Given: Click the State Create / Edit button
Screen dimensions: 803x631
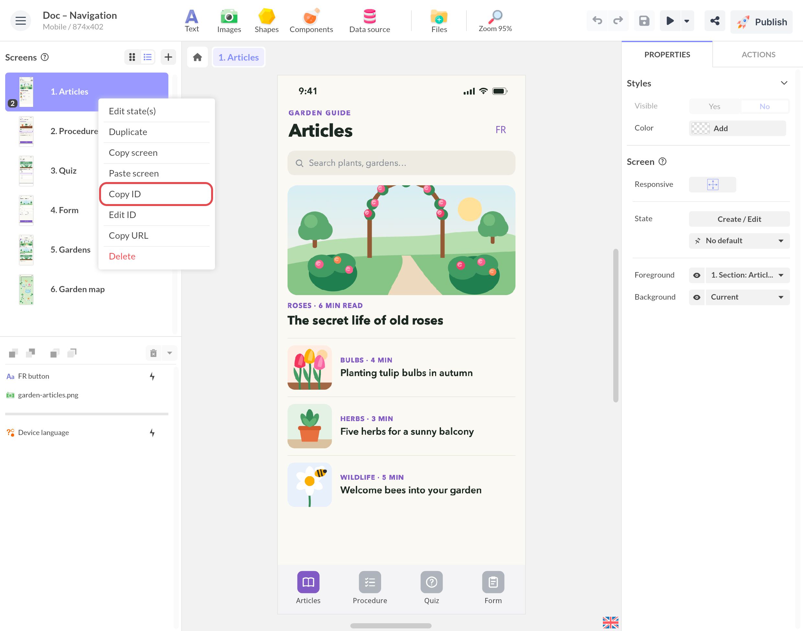Looking at the screenshot, I should pyautogui.click(x=739, y=219).
